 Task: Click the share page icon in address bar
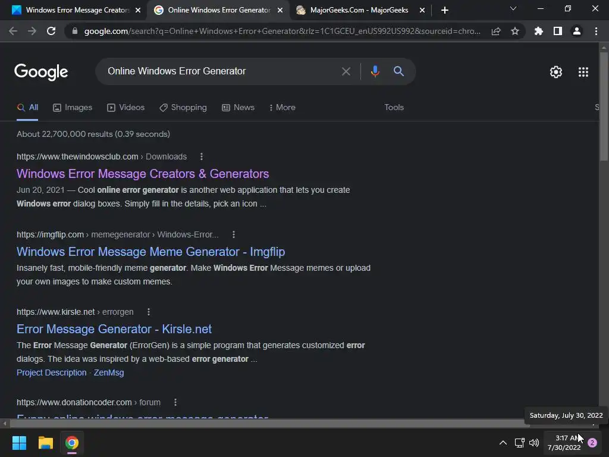pos(496,31)
